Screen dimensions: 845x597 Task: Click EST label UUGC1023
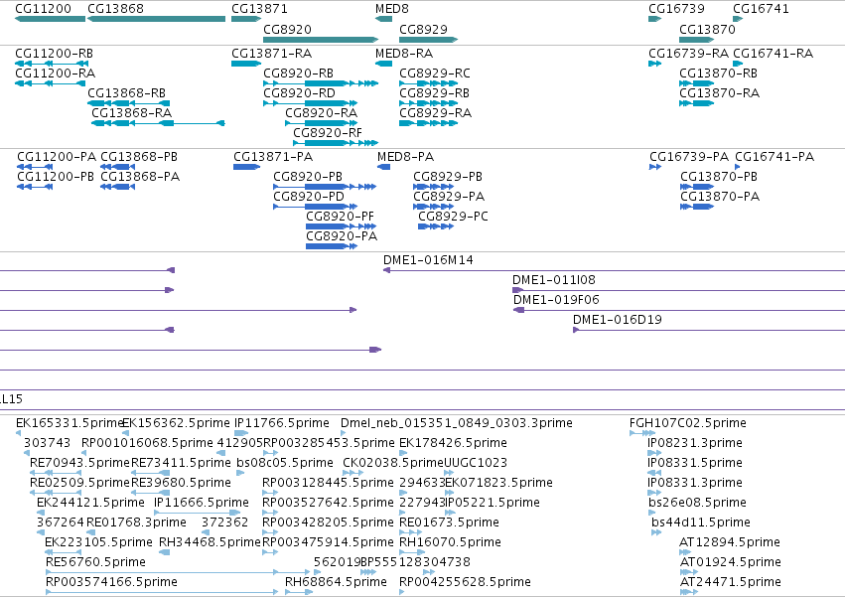tap(476, 463)
